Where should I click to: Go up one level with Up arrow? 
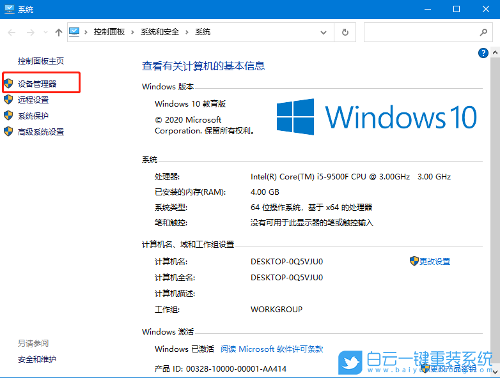58,32
